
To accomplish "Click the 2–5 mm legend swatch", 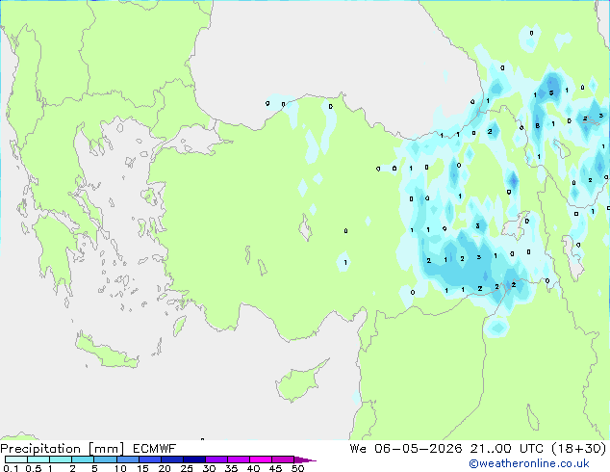I will (x=83, y=459).
